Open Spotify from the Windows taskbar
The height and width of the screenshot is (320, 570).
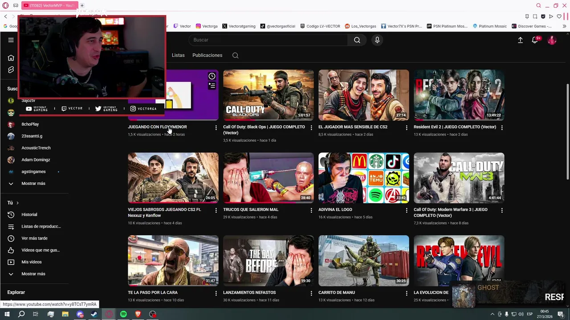pyautogui.click(x=123, y=314)
